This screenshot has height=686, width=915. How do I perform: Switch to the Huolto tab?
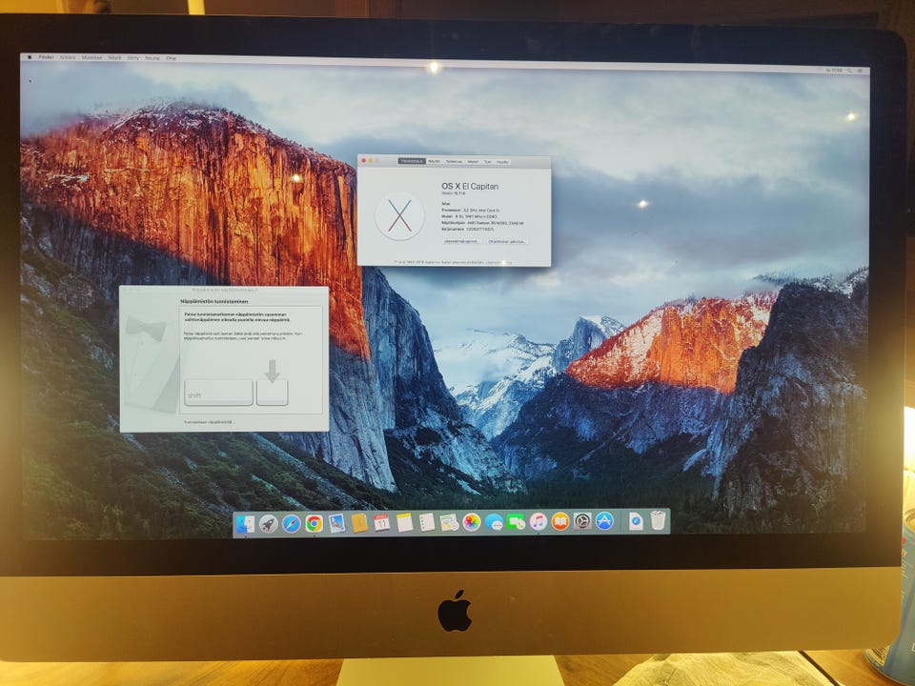502,162
